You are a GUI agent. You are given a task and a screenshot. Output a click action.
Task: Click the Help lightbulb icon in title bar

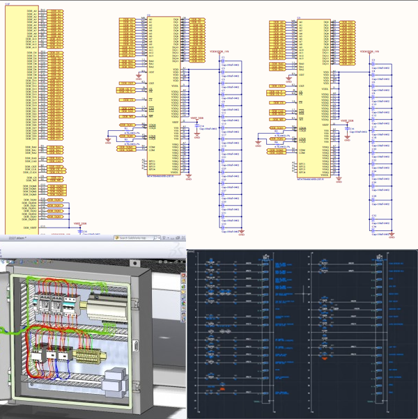[164, 238]
